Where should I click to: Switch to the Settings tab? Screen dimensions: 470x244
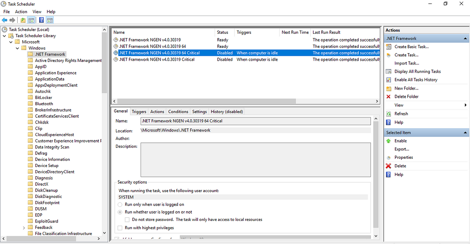click(199, 112)
